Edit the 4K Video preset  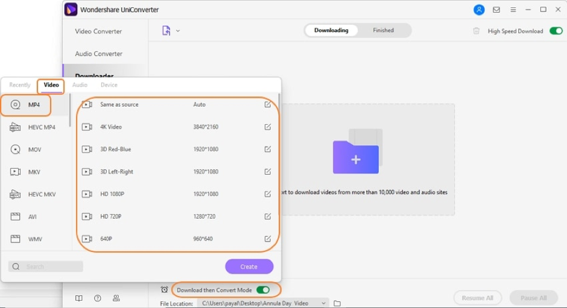(x=267, y=127)
